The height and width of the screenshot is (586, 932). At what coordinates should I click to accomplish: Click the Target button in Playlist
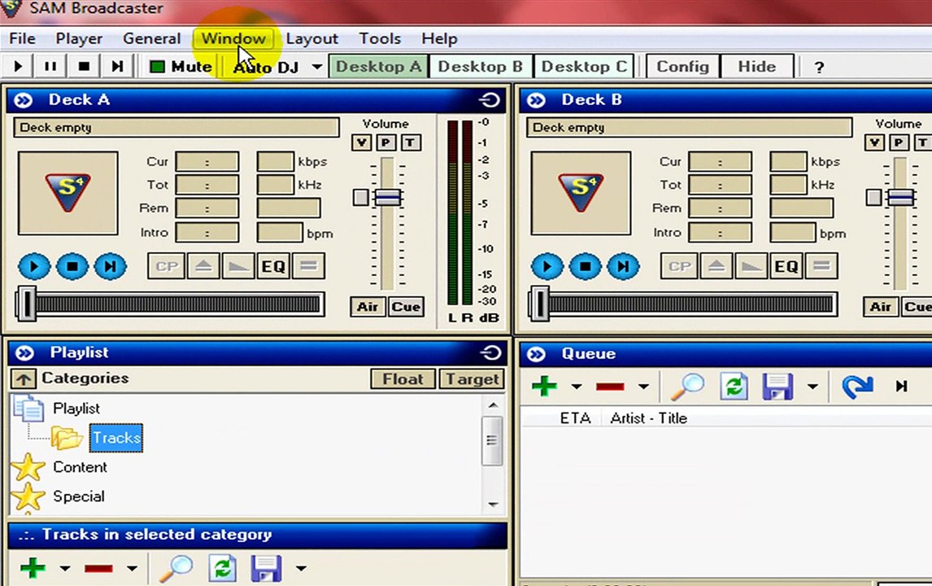(472, 379)
